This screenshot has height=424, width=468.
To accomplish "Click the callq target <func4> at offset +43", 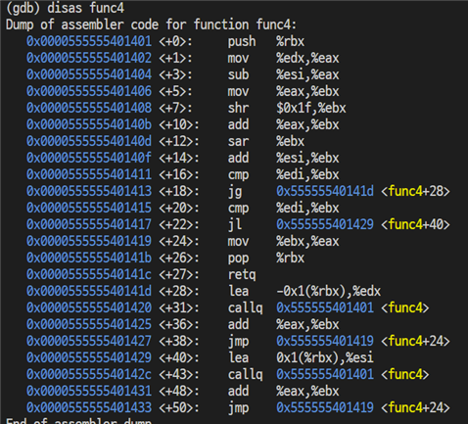I will click(404, 374).
